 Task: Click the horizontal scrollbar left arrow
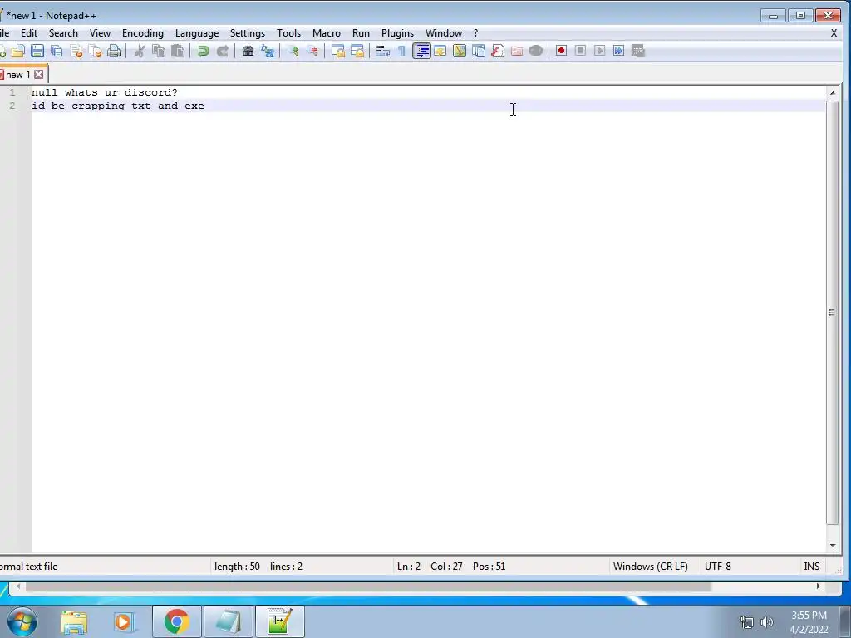pyautogui.click(x=18, y=586)
